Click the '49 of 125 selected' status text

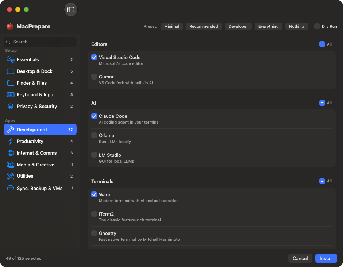[24, 258]
